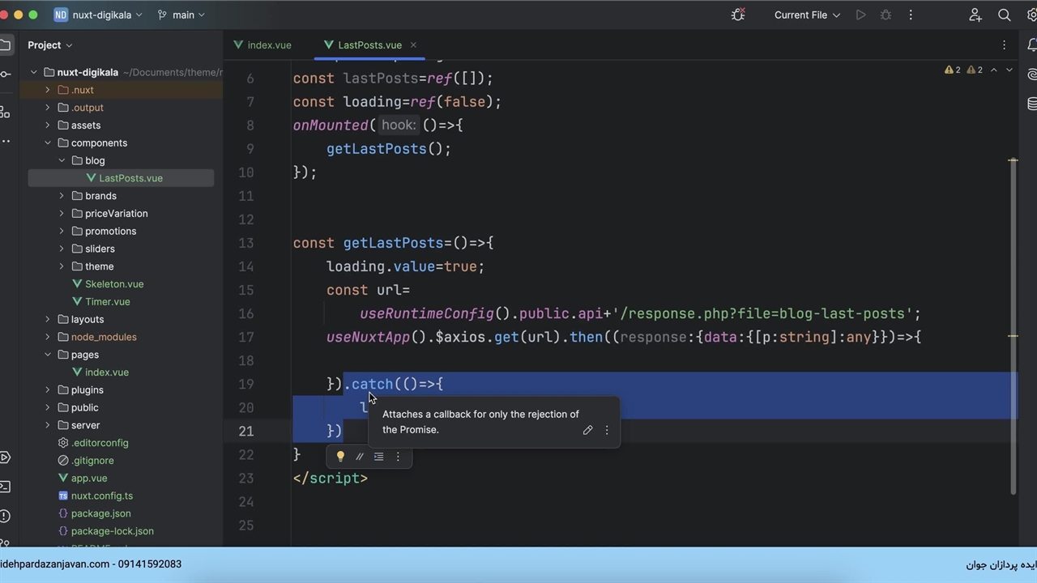Collapse the components folder
The image size is (1037, 583).
48,143
